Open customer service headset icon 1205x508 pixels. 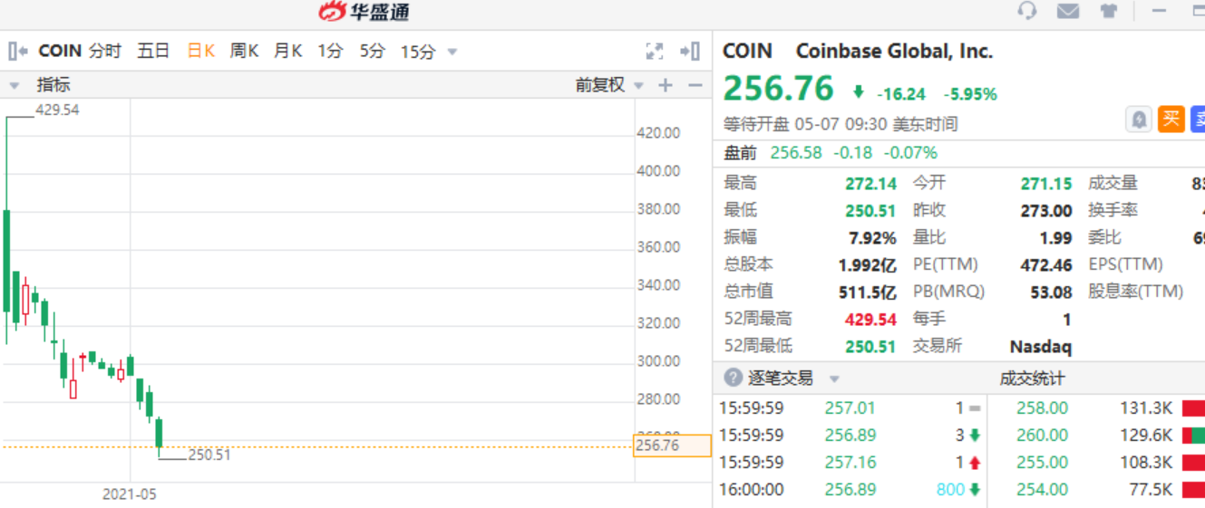[1027, 11]
